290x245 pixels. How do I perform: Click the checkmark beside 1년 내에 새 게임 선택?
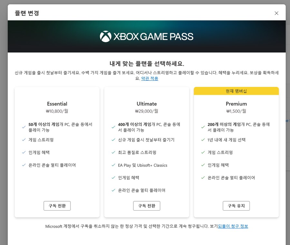(203, 140)
